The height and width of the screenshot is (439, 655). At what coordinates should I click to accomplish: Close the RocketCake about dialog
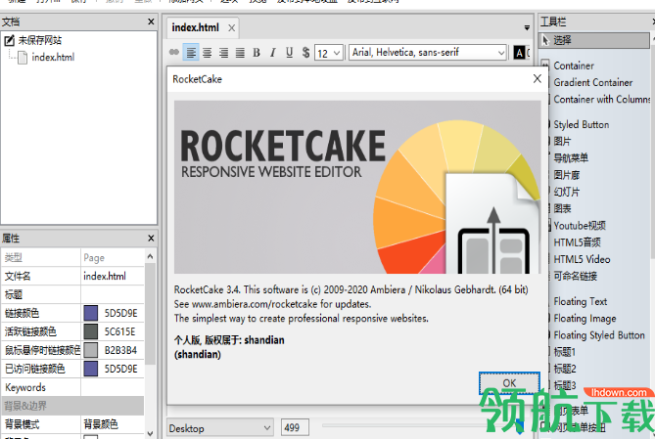(x=538, y=78)
